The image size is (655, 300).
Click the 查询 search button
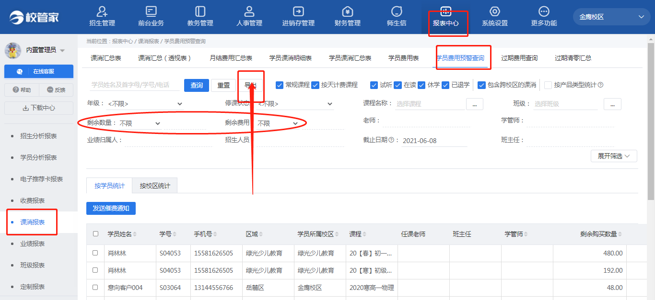197,85
